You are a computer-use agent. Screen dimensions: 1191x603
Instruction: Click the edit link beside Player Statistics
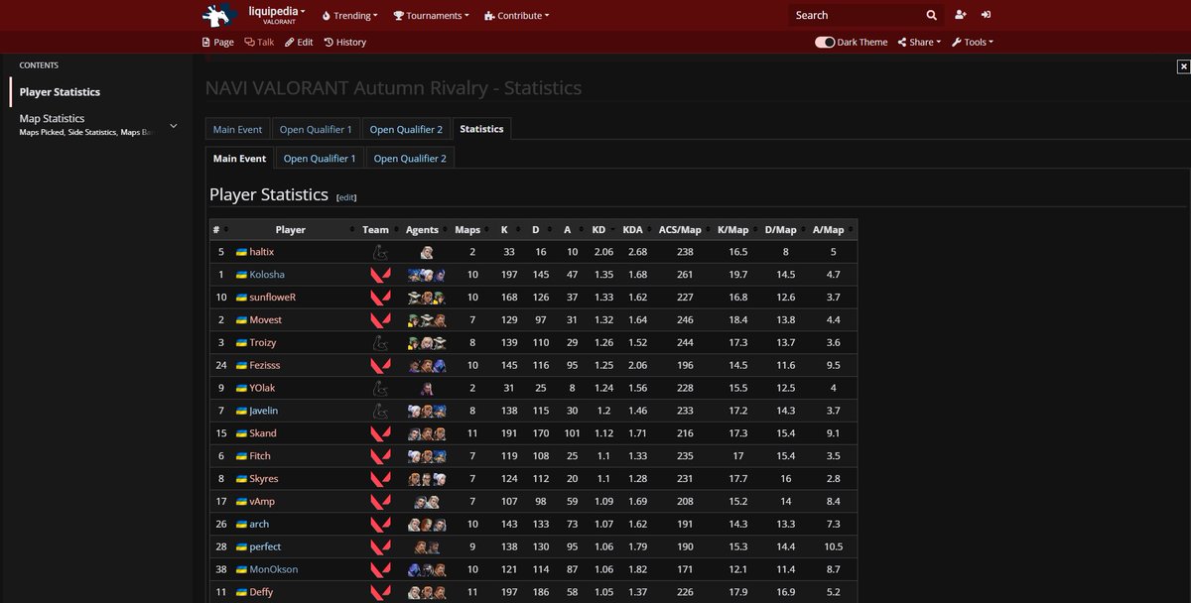point(346,197)
